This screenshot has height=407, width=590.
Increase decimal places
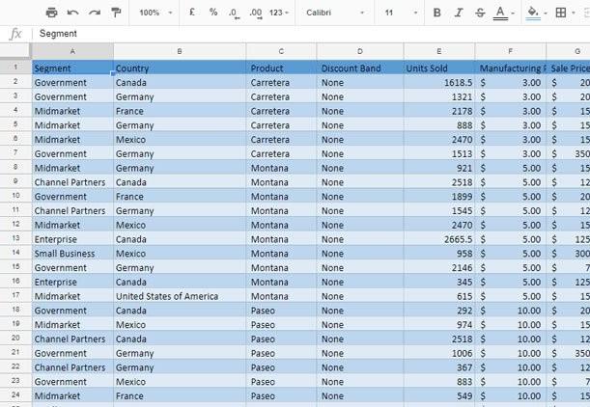click(x=256, y=14)
